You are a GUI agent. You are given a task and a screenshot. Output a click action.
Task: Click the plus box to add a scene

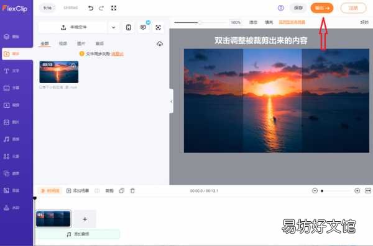pos(85,219)
